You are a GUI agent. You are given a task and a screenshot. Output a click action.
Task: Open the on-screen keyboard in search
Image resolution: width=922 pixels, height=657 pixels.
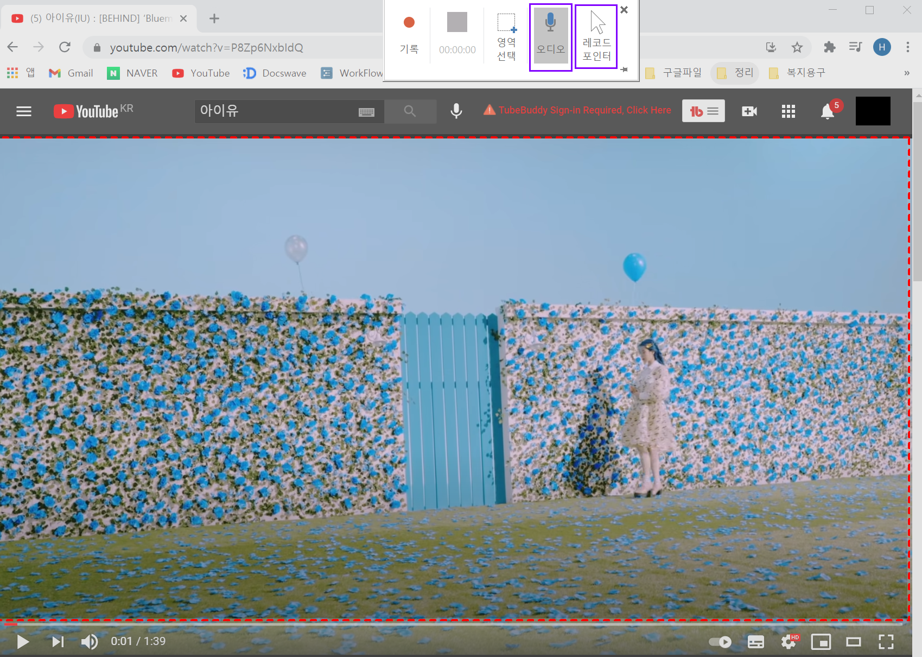(367, 112)
